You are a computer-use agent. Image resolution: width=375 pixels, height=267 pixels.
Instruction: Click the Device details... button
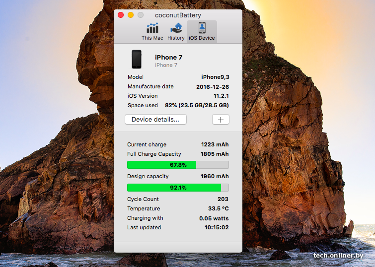155,119
